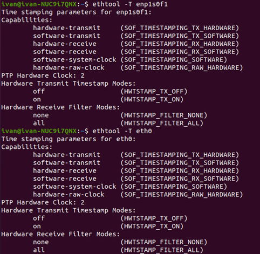Click first SOF_TIMESTAMPING_TX_HARDWARE text in enp1s0f1 output
The width and height of the screenshot is (260, 254).
pyautogui.click(x=180, y=28)
